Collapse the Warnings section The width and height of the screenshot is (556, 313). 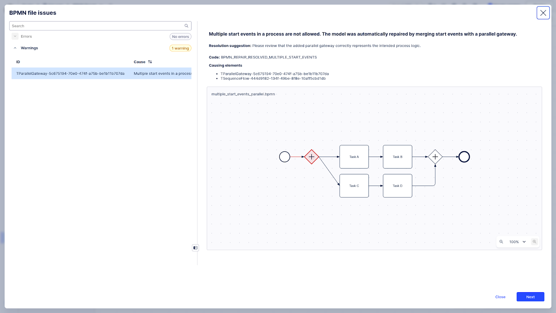pyautogui.click(x=15, y=48)
